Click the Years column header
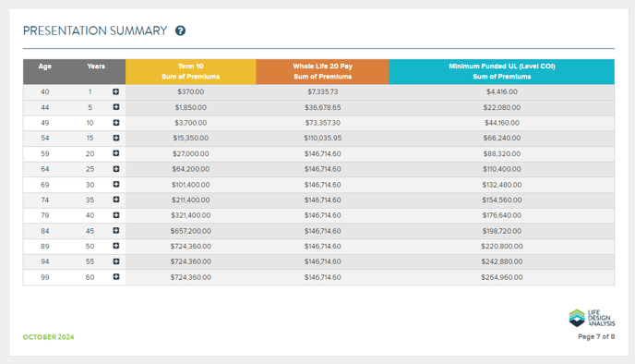The image size is (635, 364). tap(96, 67)
